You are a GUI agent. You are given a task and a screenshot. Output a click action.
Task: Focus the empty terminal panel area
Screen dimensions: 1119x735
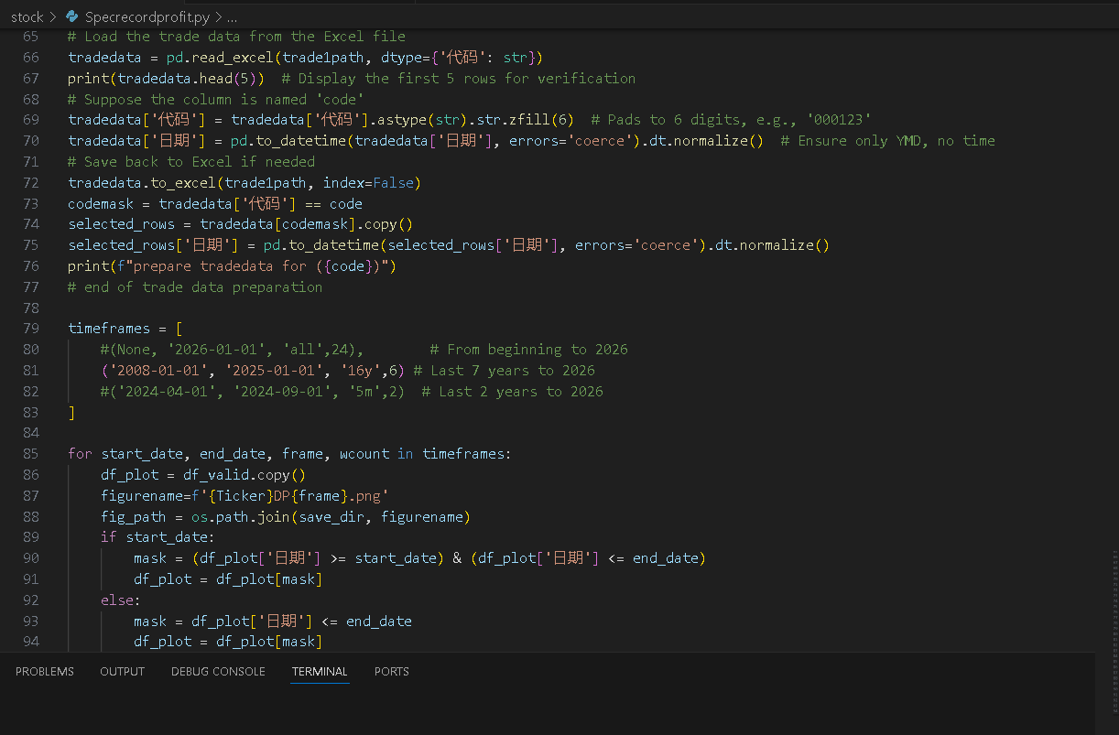coord(549,709)
